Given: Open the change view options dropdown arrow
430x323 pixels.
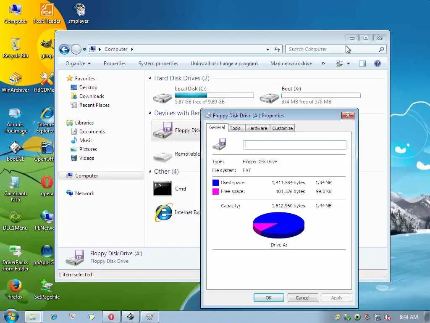Looking at the screenshot, I should pos(348,64).
